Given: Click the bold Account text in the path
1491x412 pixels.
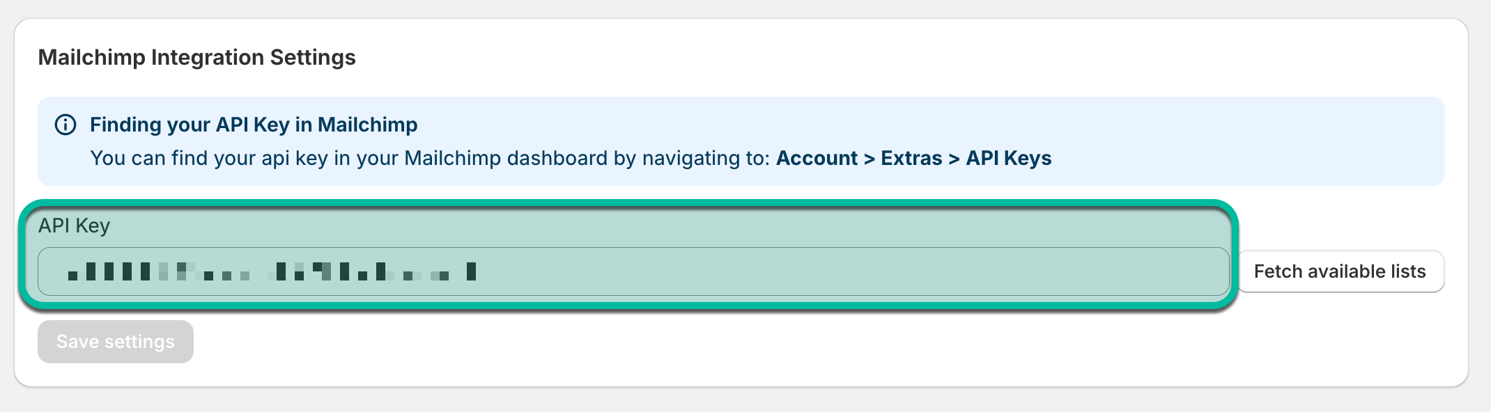Looking at the screenshot, I should click(x=817, y=158).
